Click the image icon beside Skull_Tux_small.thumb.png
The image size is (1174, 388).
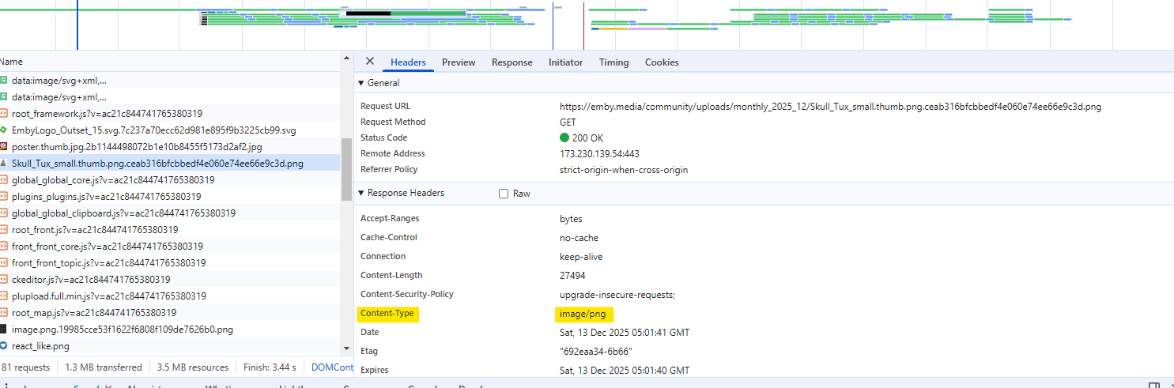4,164
